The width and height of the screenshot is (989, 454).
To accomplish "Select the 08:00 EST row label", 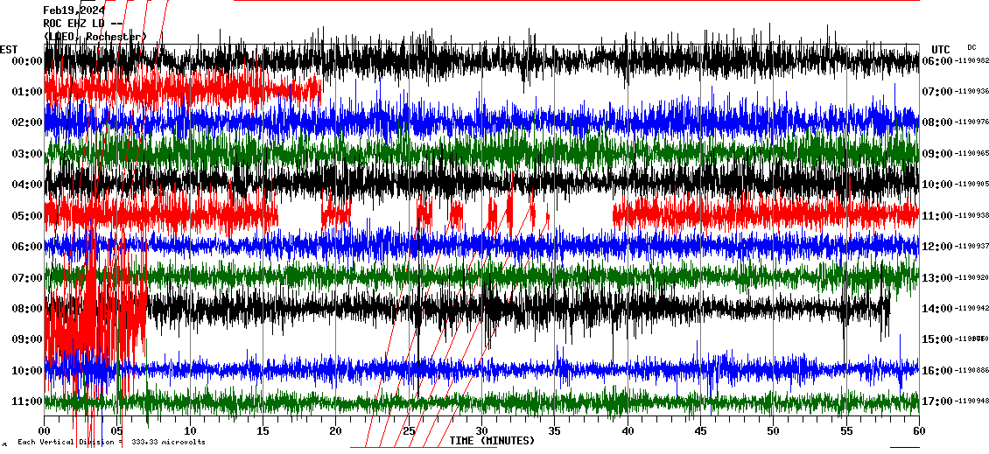I will (26, 308).
